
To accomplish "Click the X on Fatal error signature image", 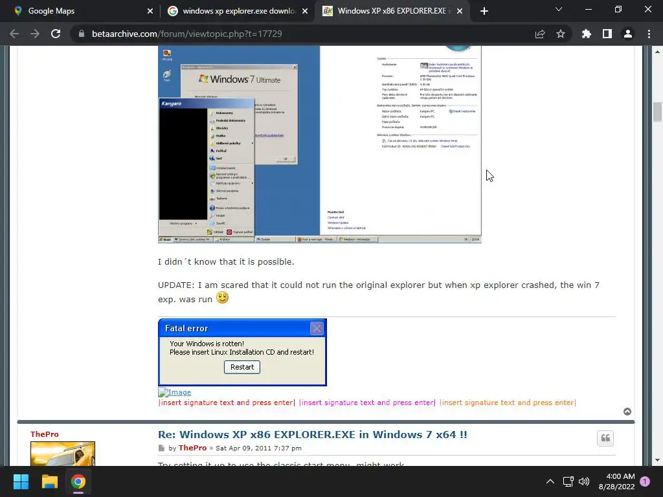I will tap(317, 328).
